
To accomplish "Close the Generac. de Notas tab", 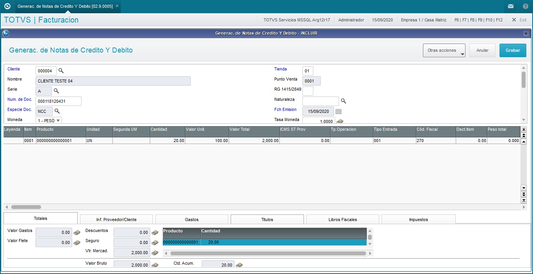I will click(x=117, y=6).
